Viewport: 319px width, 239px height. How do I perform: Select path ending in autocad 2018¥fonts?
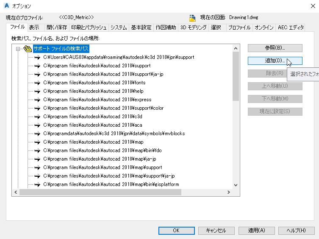[94, 83]
